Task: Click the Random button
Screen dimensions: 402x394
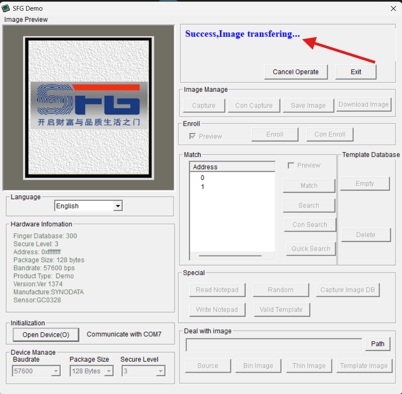Action: tap(281, 290)
